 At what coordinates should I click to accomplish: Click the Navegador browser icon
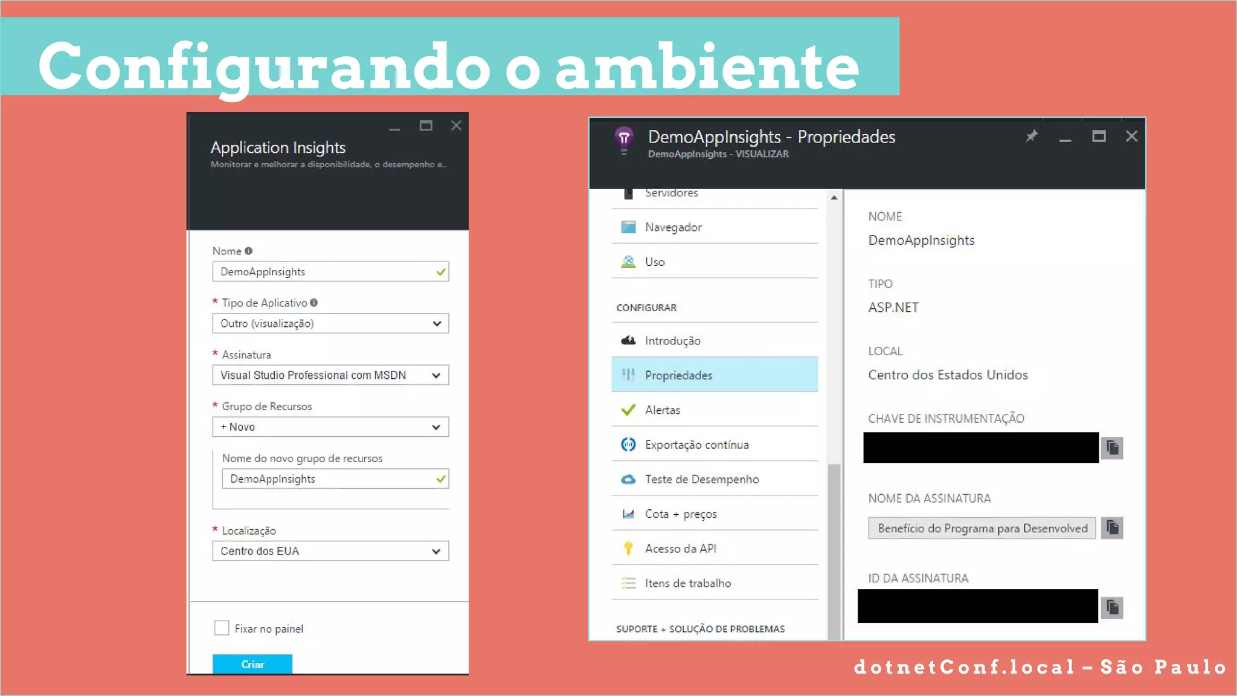click(x=628, y=227)
